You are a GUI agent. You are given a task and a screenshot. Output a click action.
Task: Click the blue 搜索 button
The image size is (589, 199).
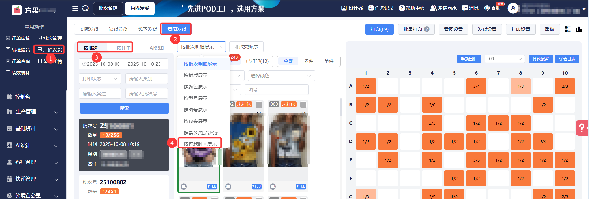pos(124,108)
